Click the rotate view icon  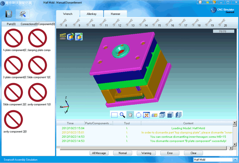click(x=138, y=115)
